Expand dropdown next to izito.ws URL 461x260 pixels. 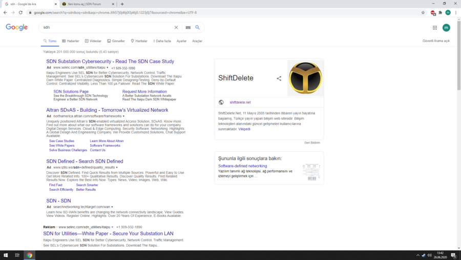pyautogui.click(x=117, y=168)
